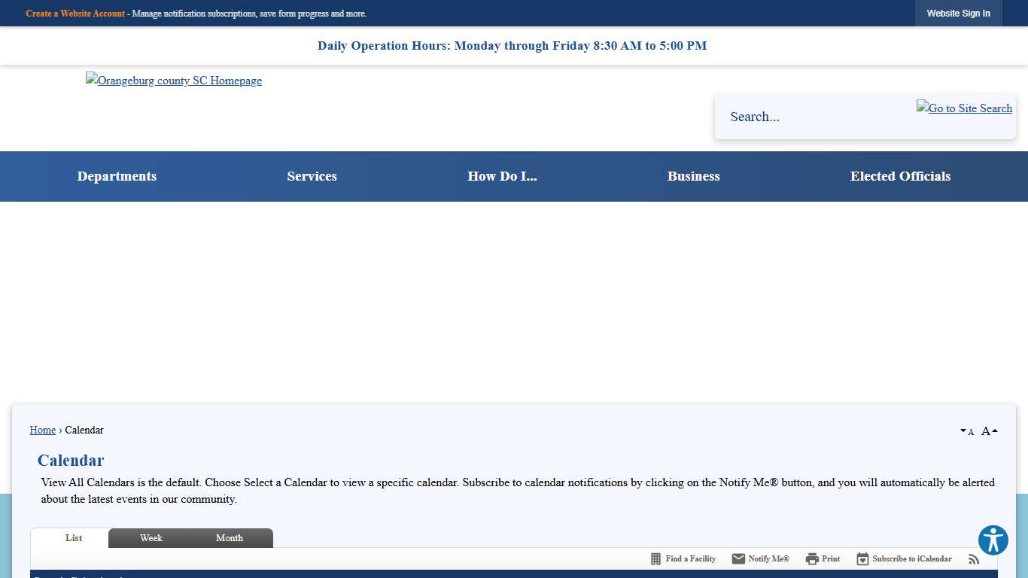Switch calendar to Month view

229,537
